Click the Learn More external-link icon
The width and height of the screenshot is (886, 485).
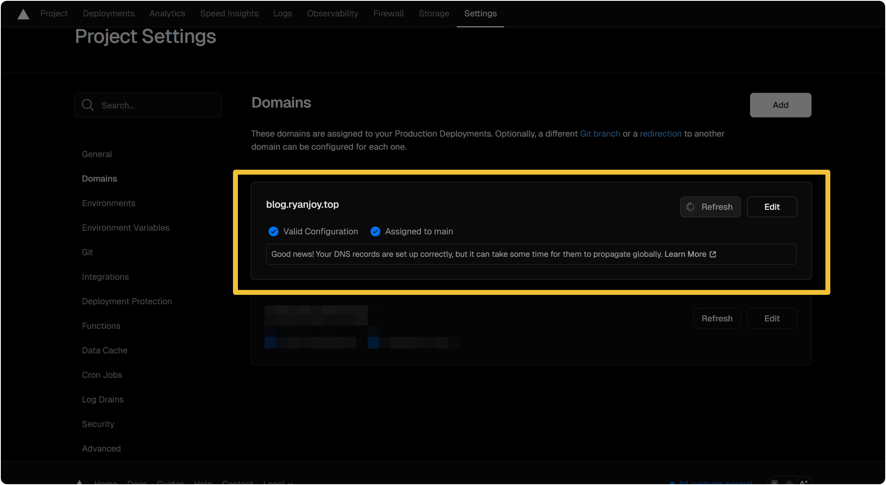click(713, 254)
